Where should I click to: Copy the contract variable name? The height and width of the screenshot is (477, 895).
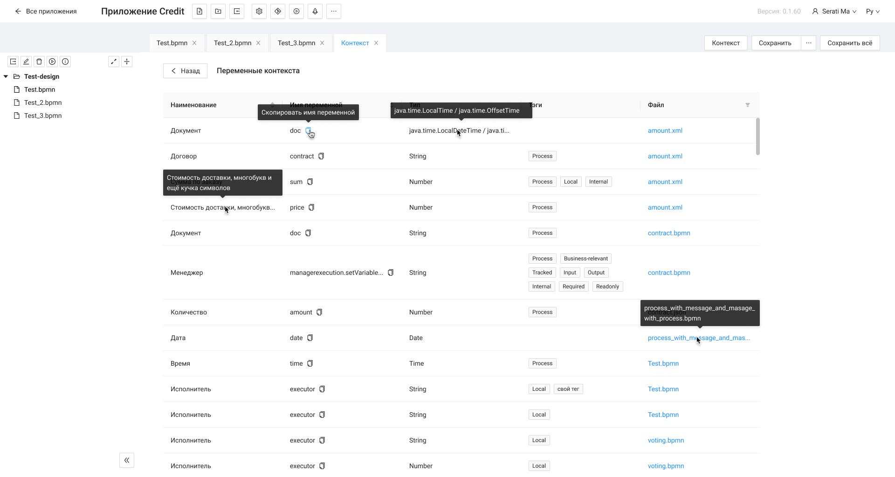(x=321, y=157)
